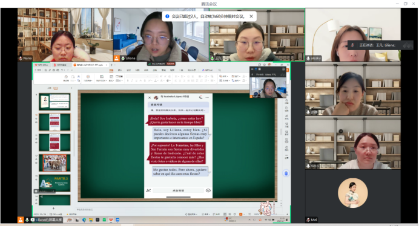The image size is (419, 226).
Task: Toggle the eye icon beside chat input
Action: 208,190
